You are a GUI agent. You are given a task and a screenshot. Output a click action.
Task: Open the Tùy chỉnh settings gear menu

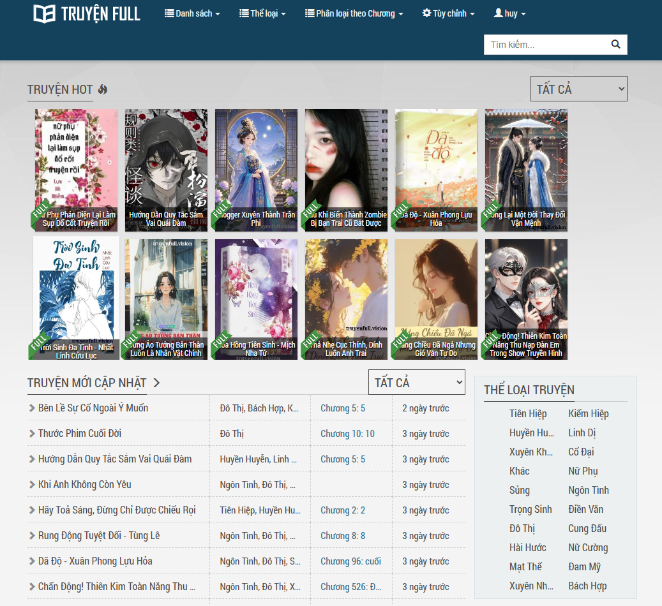pyautogui.click(x=448, y=13)
